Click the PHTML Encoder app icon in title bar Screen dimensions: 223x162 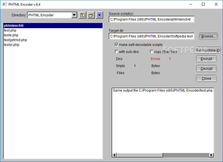[5, 4]
